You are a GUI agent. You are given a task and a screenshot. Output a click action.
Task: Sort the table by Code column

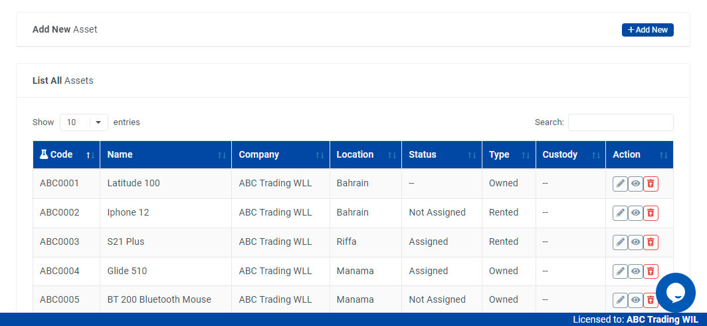tap(66, 154)
